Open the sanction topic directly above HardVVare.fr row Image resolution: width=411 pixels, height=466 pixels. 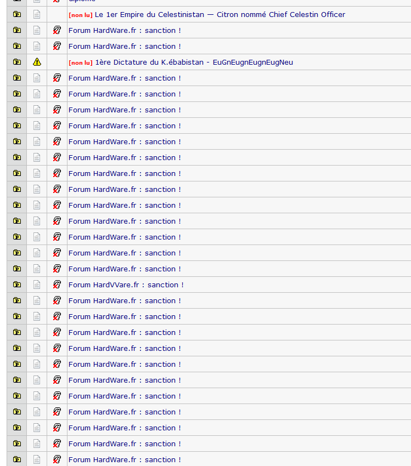125,269
